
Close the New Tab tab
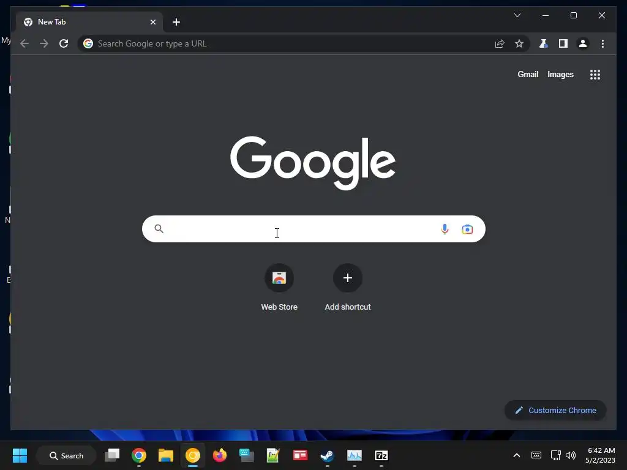tap(152, 22)
